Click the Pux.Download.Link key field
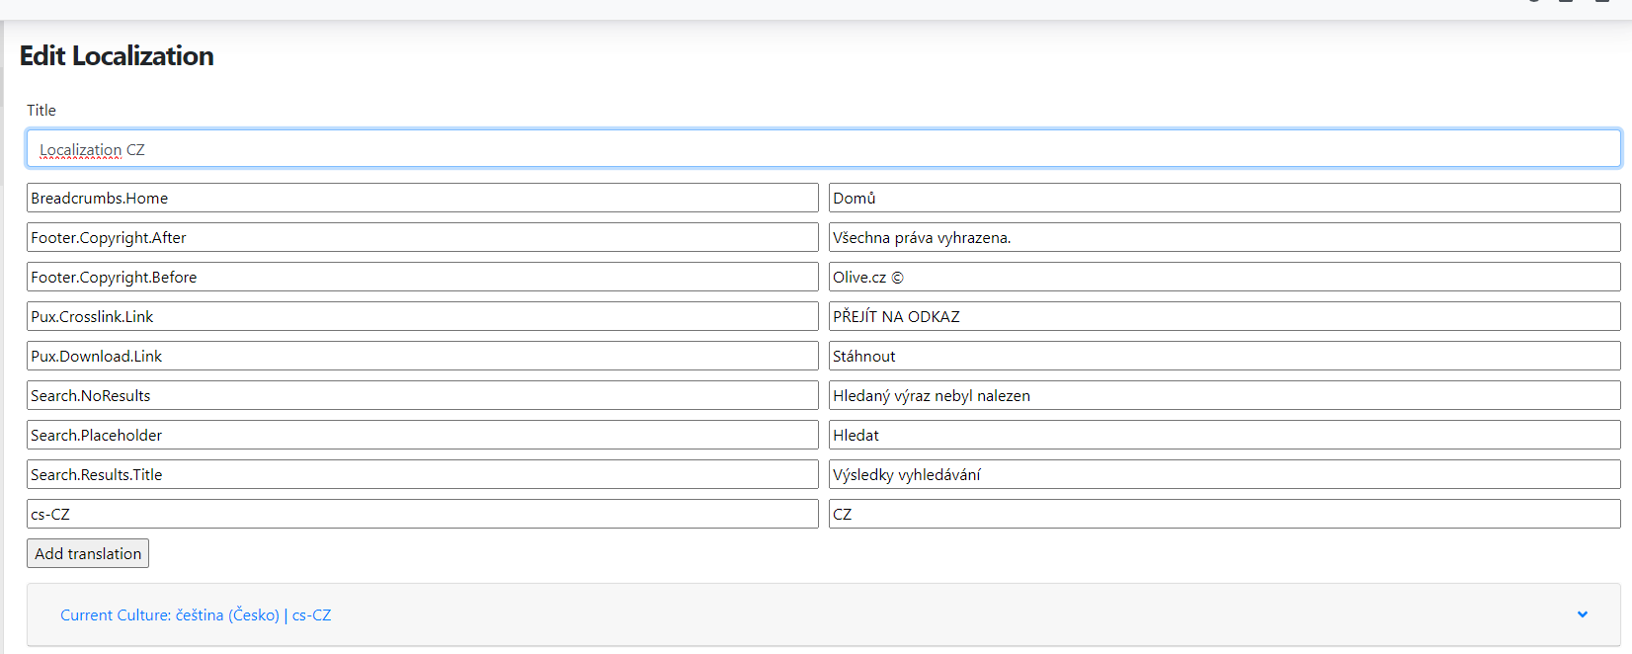This screenshot has height=654, width=1632. tap(422, 356)
